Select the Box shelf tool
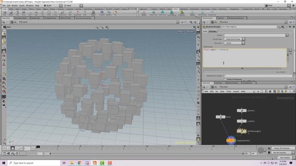This screenshot has width=296, height=166. pos(5,13)
